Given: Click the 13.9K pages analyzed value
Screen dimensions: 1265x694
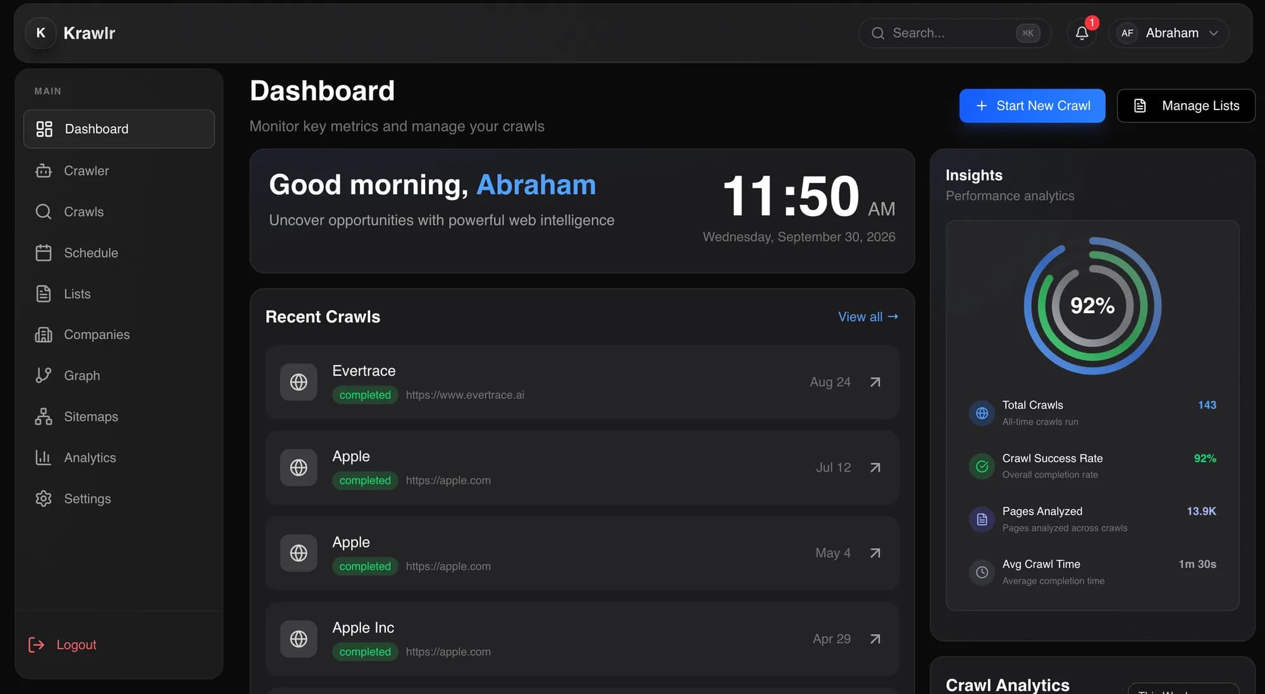Looking at the screenshot, I should 1201,511.
